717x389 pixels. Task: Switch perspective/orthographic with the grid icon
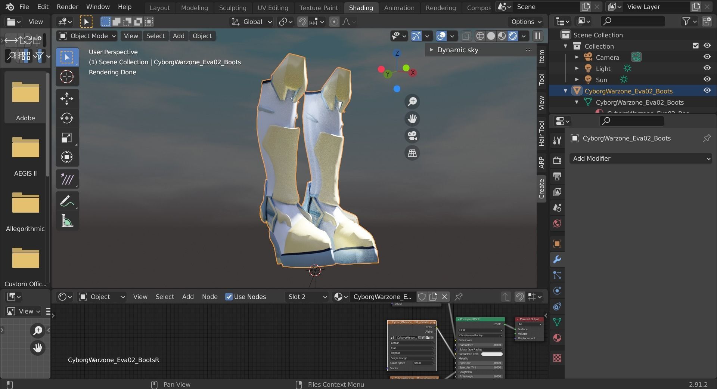412,153
